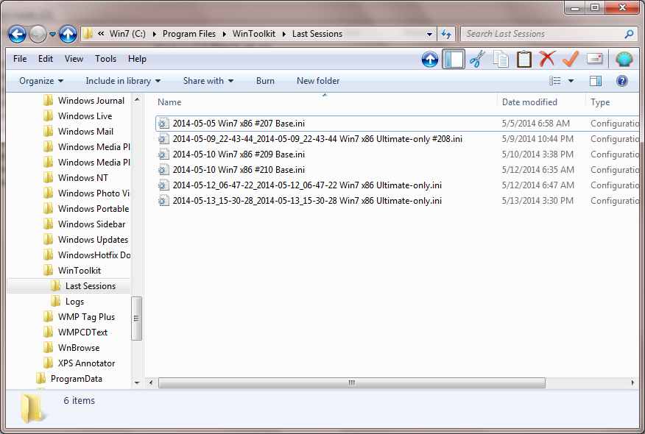This screenshot has width=645, height=434.
Task: Click the navigation pane scroll up arrow
Action: [137, 99]
